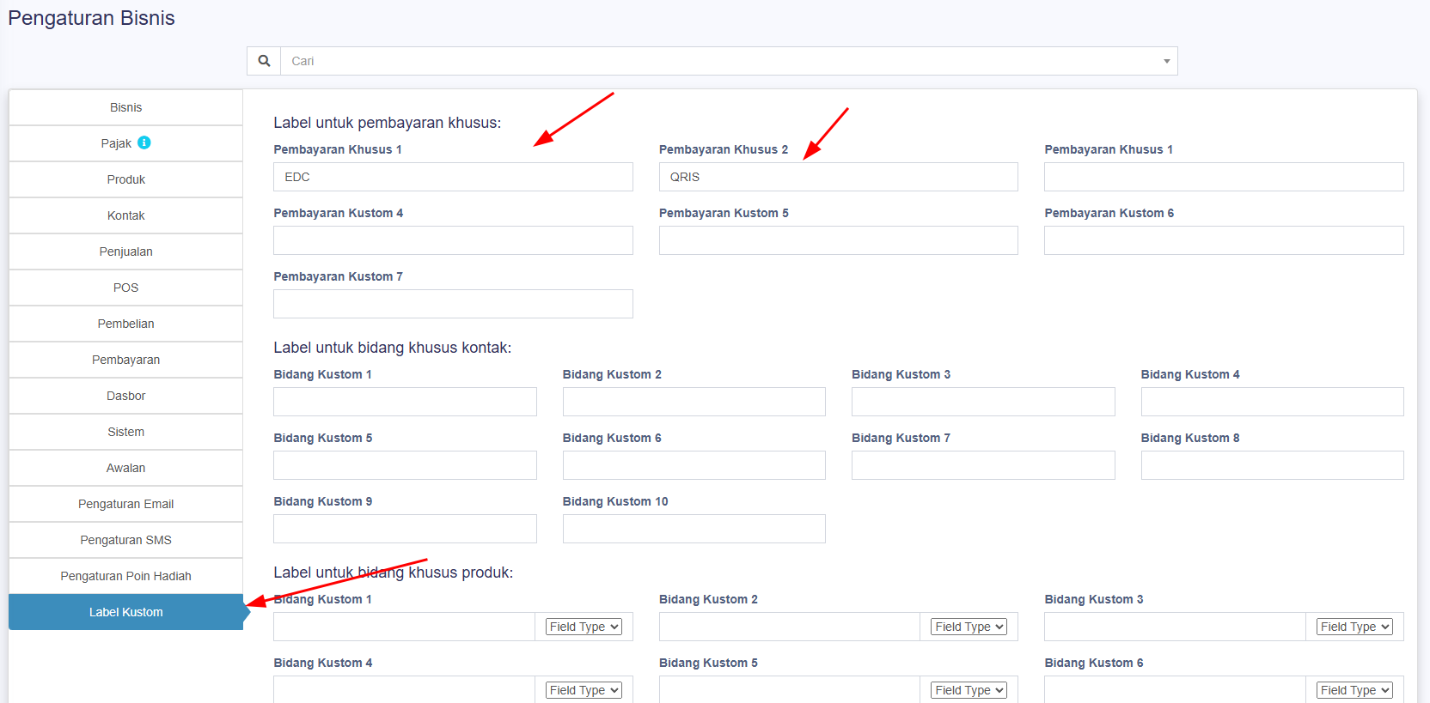Focus the Pembayaran Kustom 4 field
Image resolution: width=1430 pixels, height=703 pixels.
point(453,240)
